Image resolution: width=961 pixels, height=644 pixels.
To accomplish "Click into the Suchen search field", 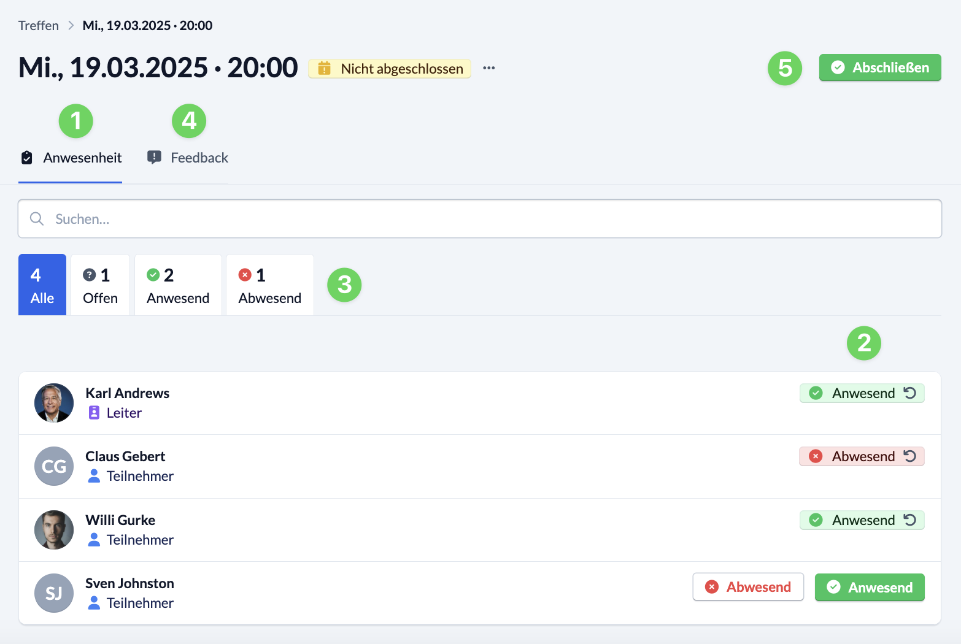I will click(x=480, y=219).
